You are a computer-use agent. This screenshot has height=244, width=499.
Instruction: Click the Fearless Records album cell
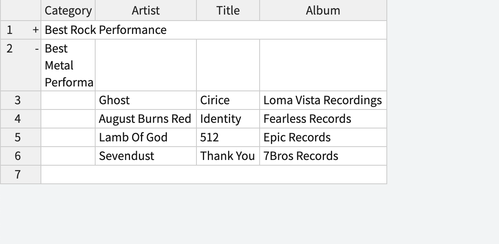[323, 119]
